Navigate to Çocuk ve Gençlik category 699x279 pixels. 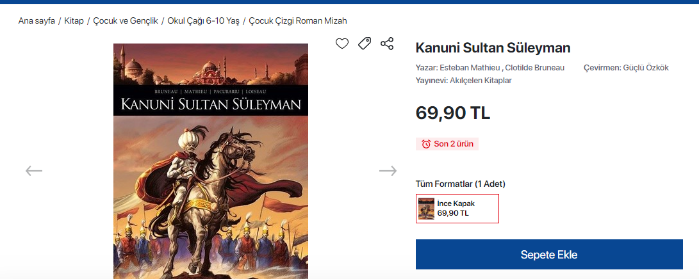pos(126,21)
